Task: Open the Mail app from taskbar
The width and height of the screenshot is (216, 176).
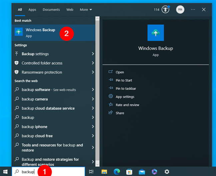Action: pos(142,172)
